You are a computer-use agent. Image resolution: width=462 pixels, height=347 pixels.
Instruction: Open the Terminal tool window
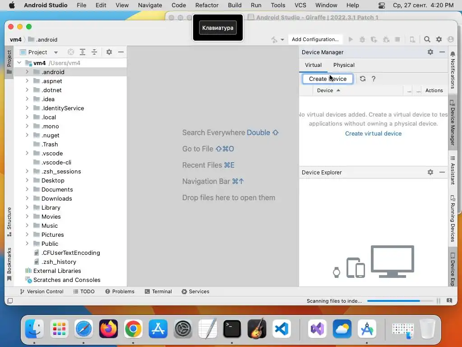click(x=158, y=291)
